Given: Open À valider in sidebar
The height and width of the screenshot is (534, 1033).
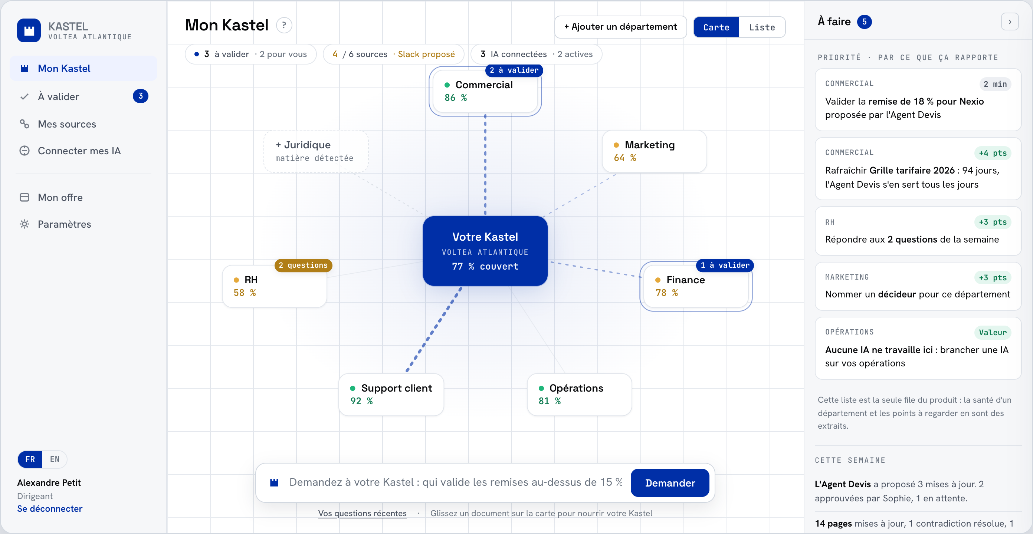Looking at the screenshot, I should click(83, 97).
